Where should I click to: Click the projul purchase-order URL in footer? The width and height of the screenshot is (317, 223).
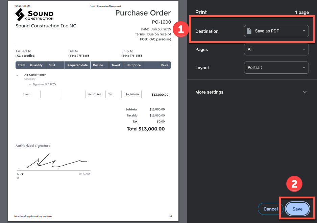[x=33, y=216]
